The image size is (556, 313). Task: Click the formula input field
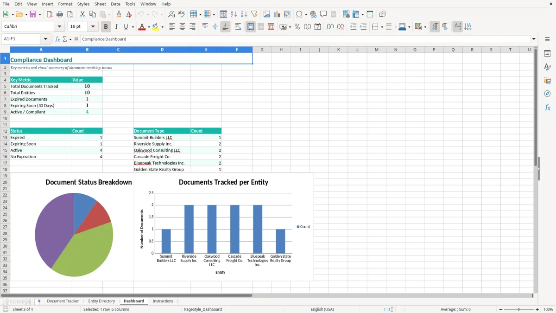click(305, 39)
